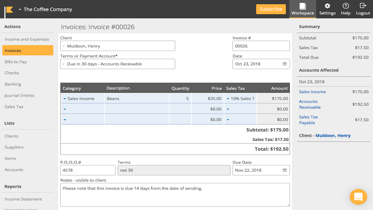Open the Sales Income account link

coord(312,92)
